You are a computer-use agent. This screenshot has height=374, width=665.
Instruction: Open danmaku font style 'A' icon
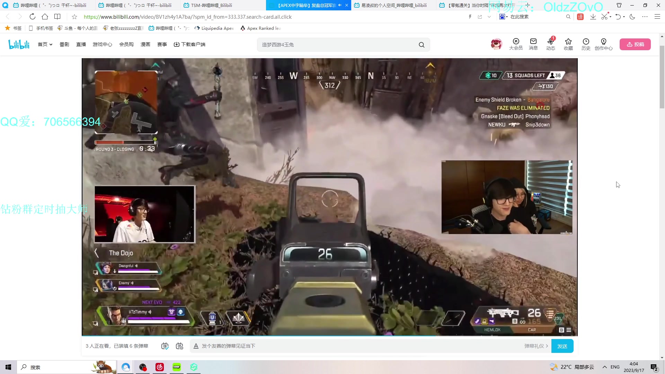(196, 346)
